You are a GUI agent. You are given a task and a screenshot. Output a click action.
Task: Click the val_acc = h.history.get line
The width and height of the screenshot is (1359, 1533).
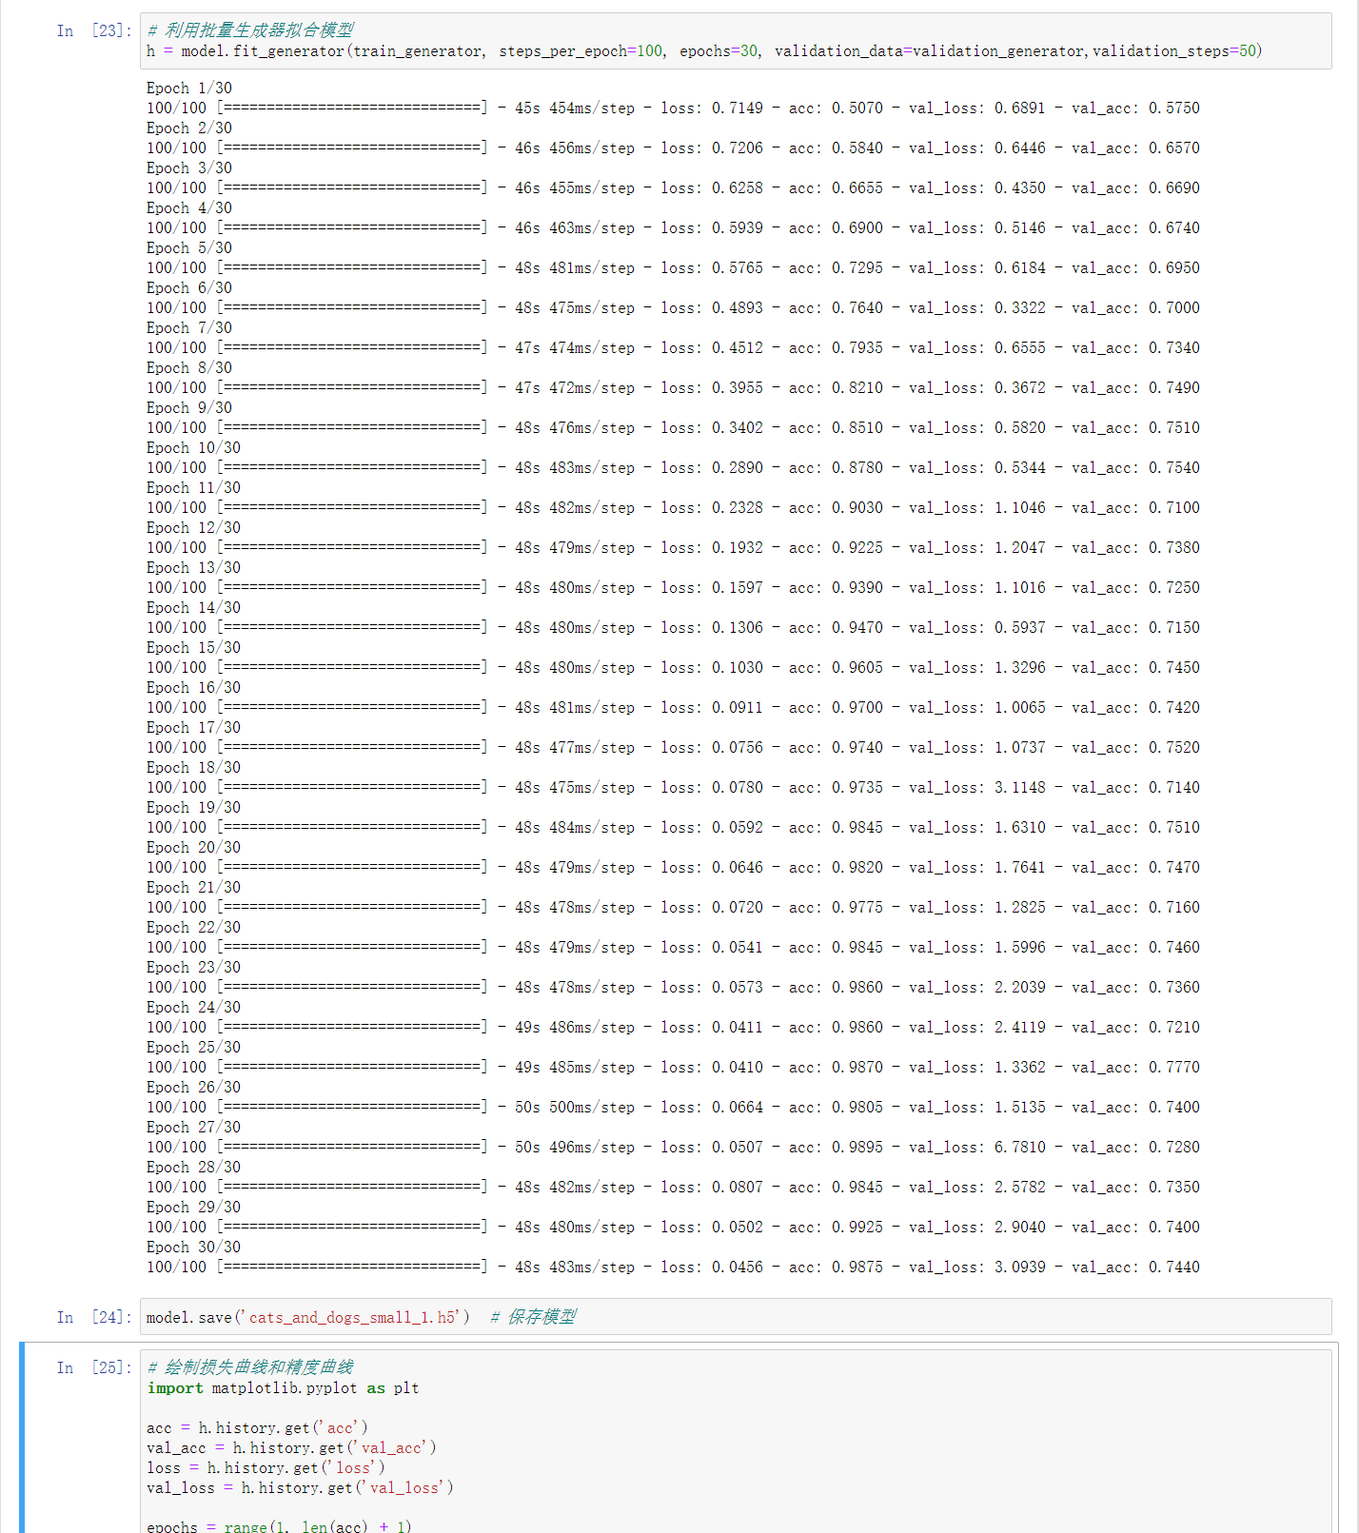point(291,1448)
